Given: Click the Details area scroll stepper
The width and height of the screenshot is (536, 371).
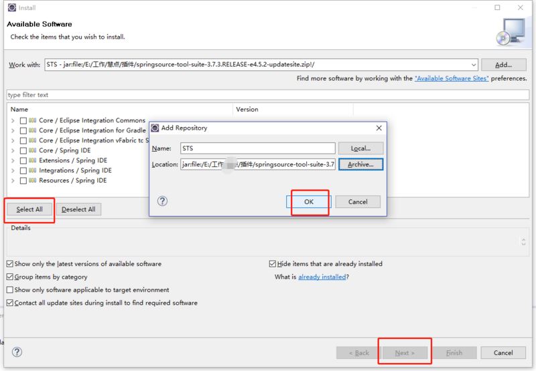Looking at the screenshot, I should (x=523, y=242).
